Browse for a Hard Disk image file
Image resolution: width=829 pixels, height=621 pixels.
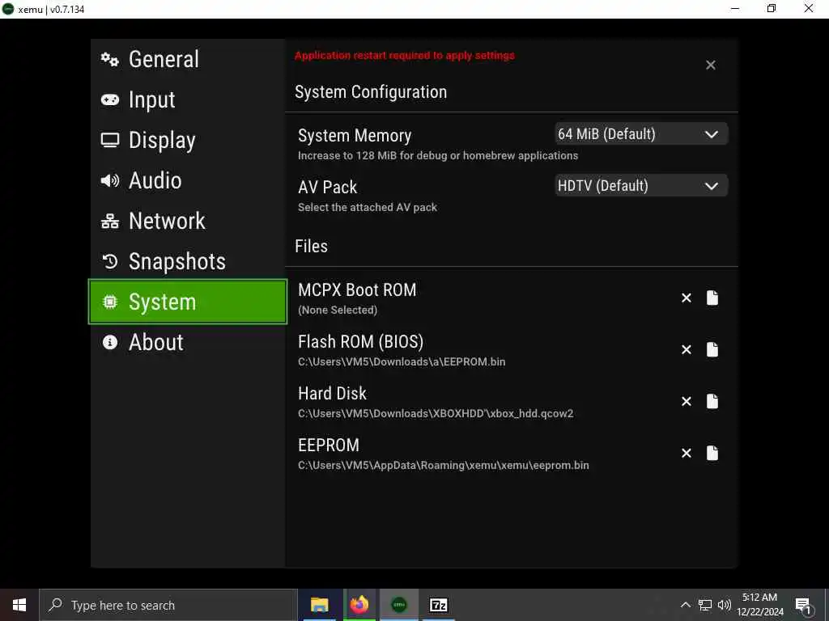[x=712, y=401]
